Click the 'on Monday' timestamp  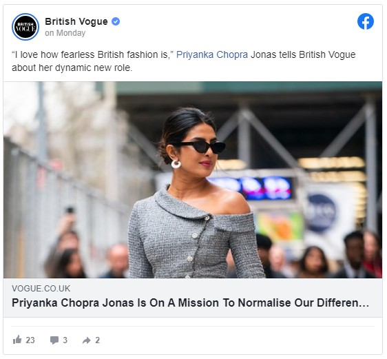[65, 33]
